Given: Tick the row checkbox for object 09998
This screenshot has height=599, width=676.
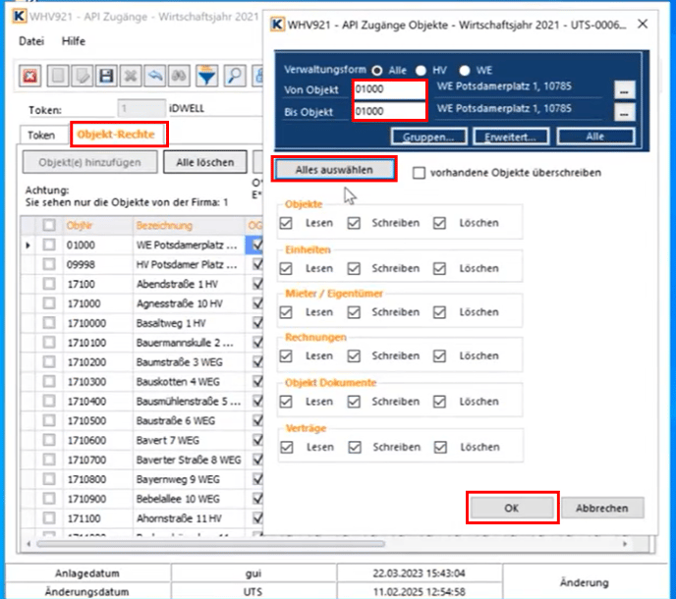Looking at the screenshot, I should (49, 263).
